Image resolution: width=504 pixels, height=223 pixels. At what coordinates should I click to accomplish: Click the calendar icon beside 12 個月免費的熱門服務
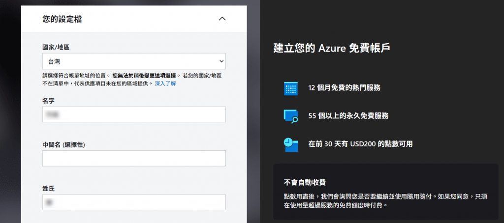[x=291, y=88]
